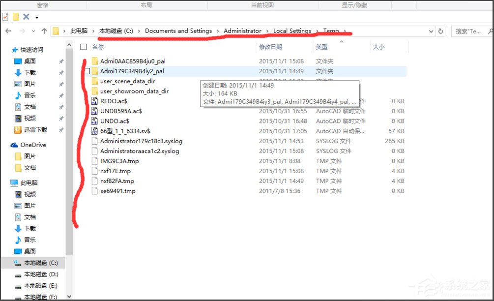Viewport: 494px width, 301px height.
Task: Expand the address bar history dropdown
Action: pos(431,30)
